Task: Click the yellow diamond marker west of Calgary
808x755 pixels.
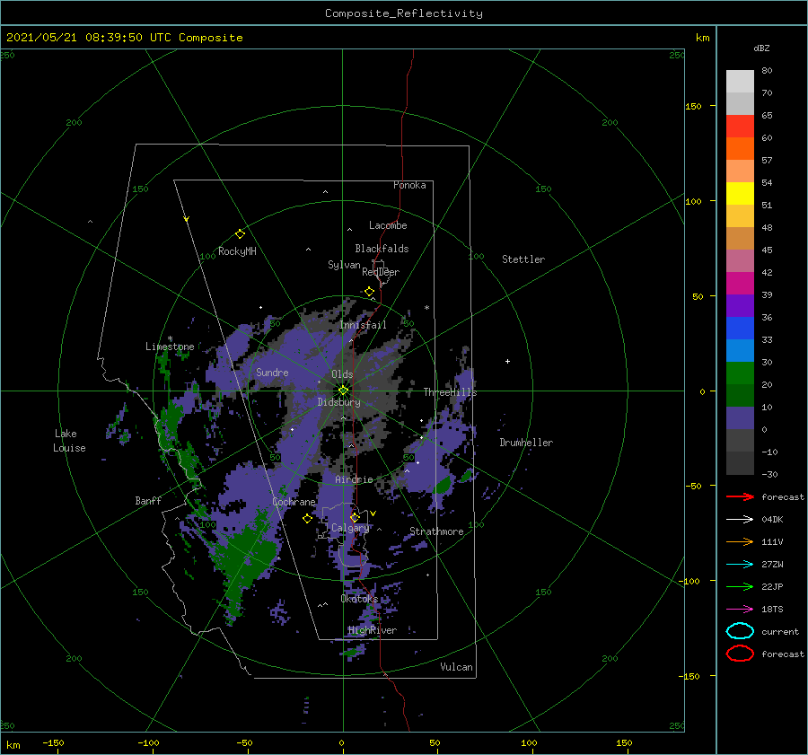Action: point(307,518)
